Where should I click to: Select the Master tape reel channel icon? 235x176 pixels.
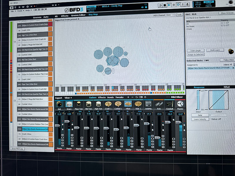[180, 104]
